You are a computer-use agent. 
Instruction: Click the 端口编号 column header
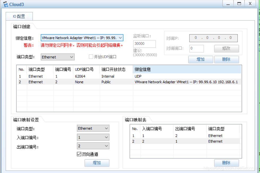[x=63, y=69]
